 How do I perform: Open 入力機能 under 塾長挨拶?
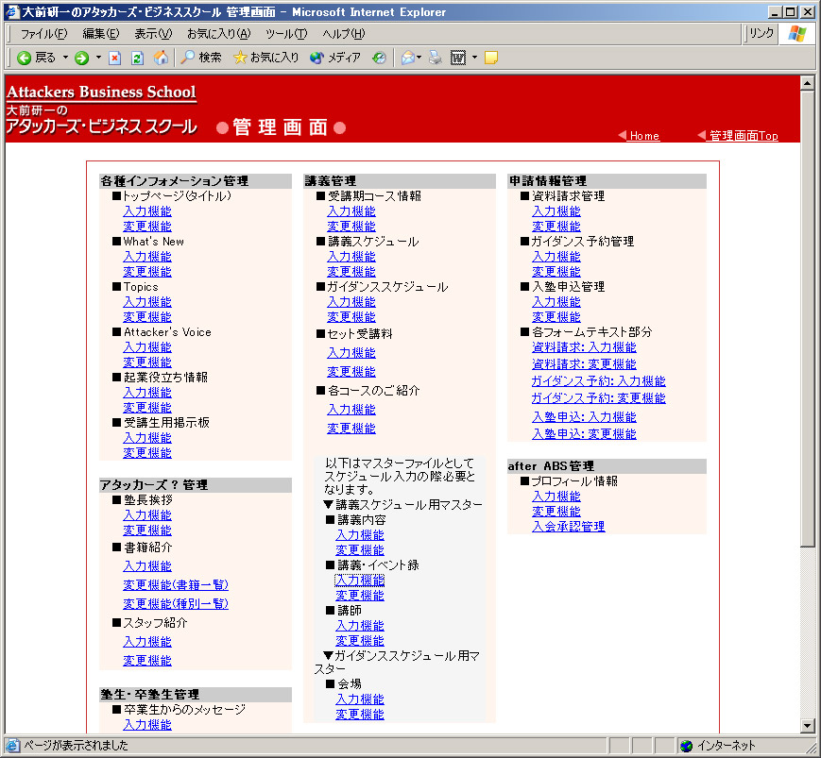[x=147, y=515]
